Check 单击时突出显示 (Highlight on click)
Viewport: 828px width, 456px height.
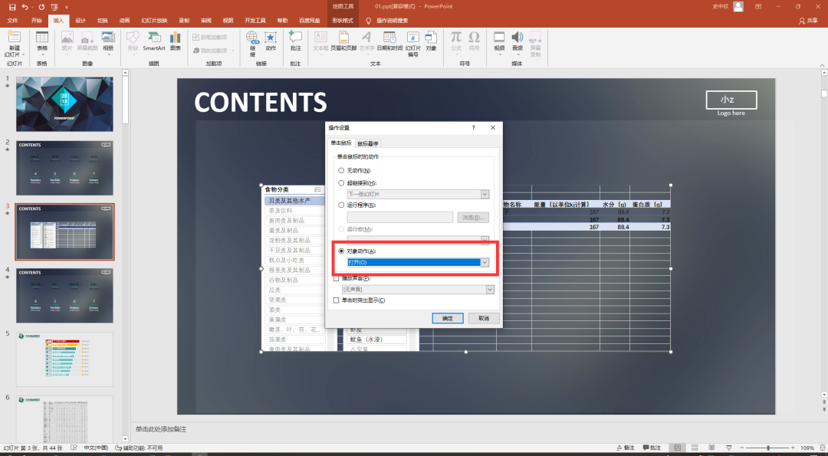pyautogui.click(x=337, y=300)
